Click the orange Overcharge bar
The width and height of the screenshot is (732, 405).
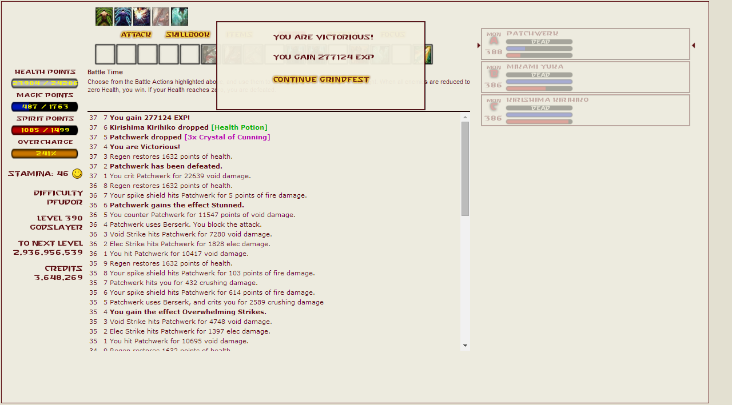point(45,154)
